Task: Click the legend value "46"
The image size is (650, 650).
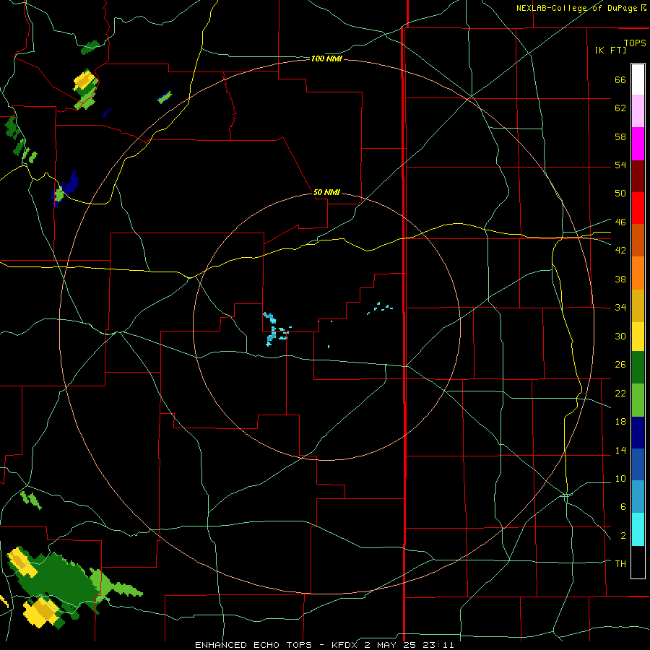Action: pyautogui.click(x=620, y=222)
